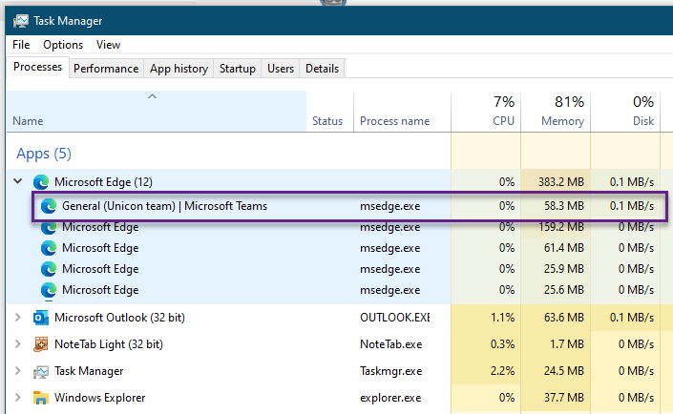Select the Processes tab
The width and height of the screenshot is (673, 414).
point(38,67)
